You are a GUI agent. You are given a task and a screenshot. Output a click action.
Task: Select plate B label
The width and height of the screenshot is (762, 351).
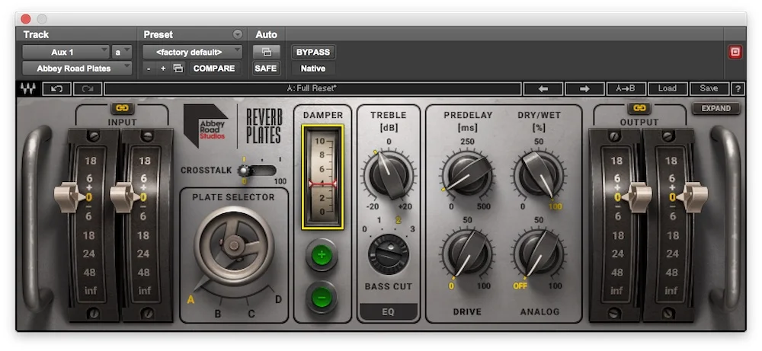(x=218, y=314)
